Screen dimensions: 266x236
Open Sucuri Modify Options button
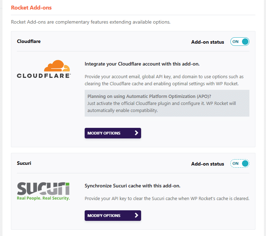pyautogui.click(x=113, y=216)
